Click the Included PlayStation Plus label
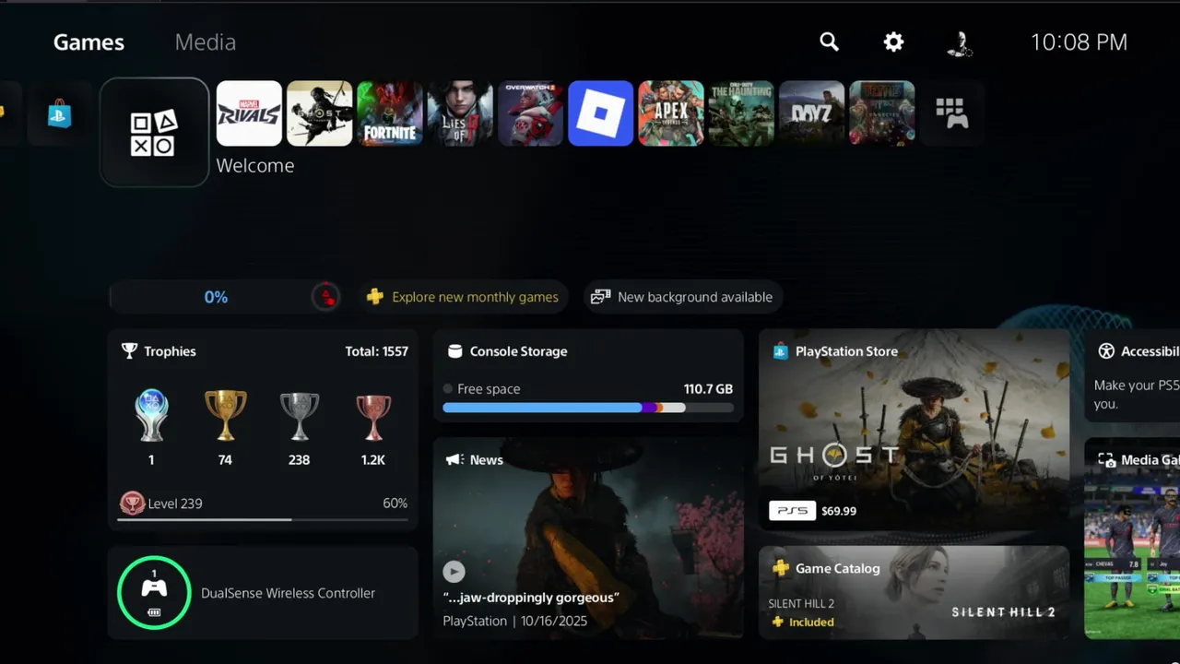This screenshot has height=664, width=1180. point(802,622)
